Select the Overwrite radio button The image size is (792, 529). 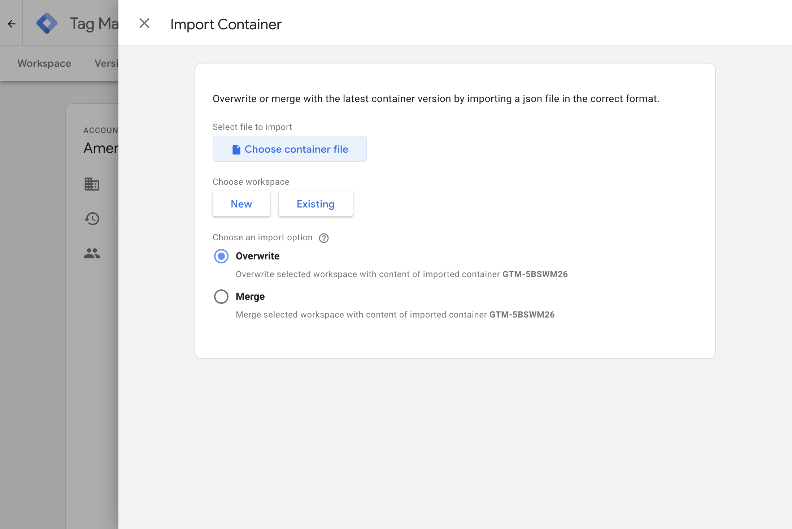coord(221,256)
